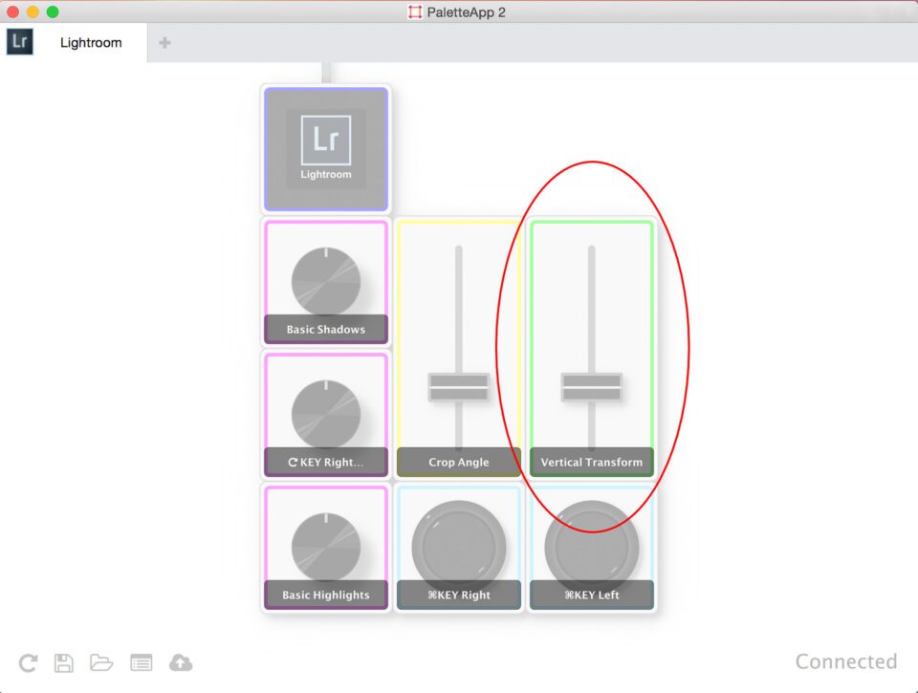Image resolution: width=918 pixels, height=693 pixels.
Task: Select the KEY Right rotate dial module
Action: click(326, 414)
